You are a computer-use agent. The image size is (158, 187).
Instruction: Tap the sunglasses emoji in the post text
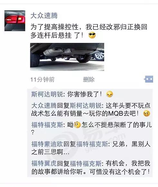[x=92, y=35]
